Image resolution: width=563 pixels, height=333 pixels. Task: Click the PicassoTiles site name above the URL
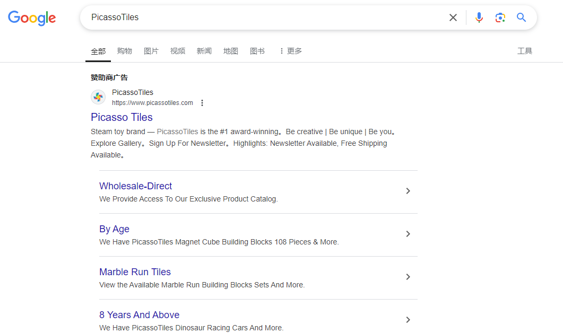tap(133, 93)
